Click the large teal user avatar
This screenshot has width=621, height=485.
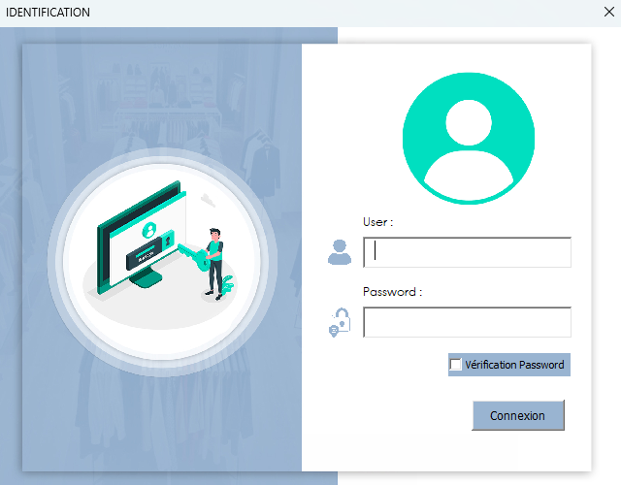pyautogui.click(x=469, y=138)
